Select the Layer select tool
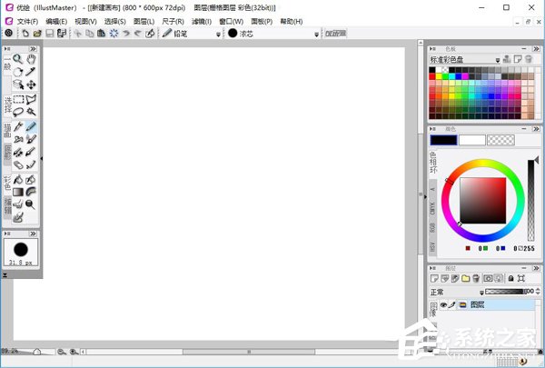Image resolution: width=545 pixels, height=368 pixels. (18, 85)
